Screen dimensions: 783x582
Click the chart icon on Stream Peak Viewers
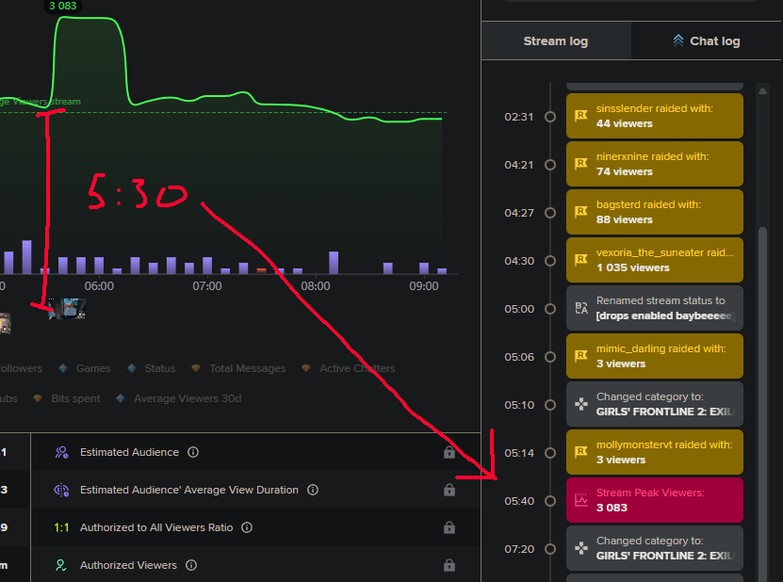581,500
